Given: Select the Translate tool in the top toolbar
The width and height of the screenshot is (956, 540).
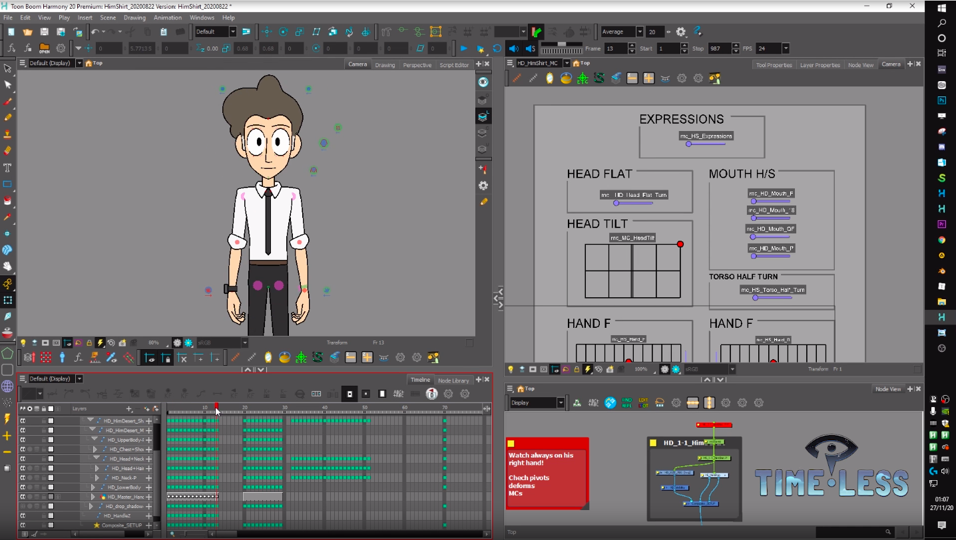Looking at the screenshot, I should [x=267, y=32].
